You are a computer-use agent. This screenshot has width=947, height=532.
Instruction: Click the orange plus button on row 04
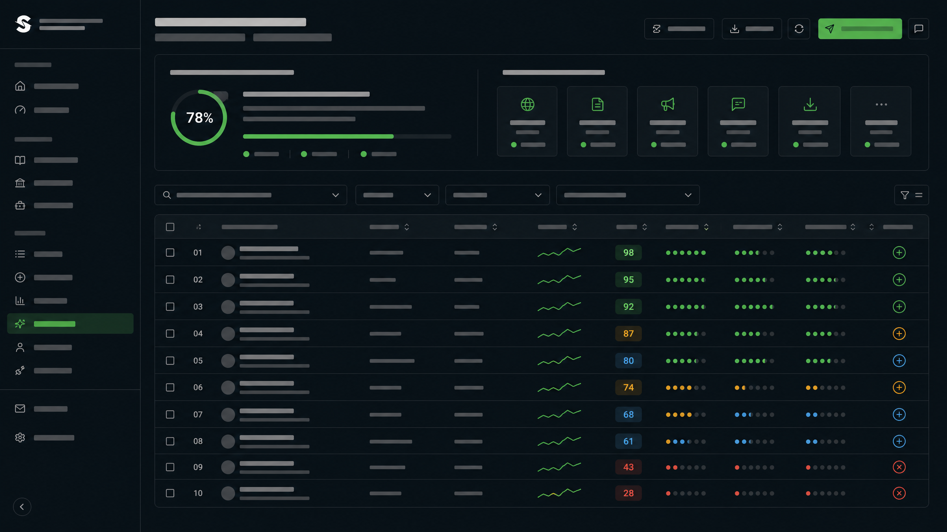tap(899, 334)
